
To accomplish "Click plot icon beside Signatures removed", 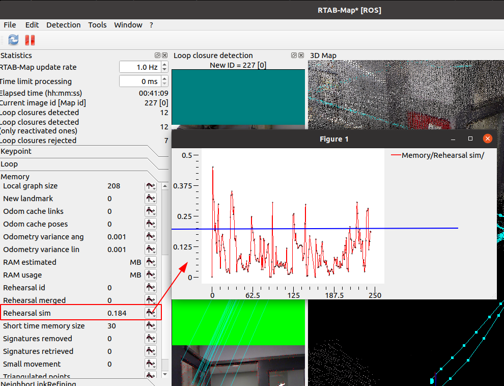I will [151, 339].
